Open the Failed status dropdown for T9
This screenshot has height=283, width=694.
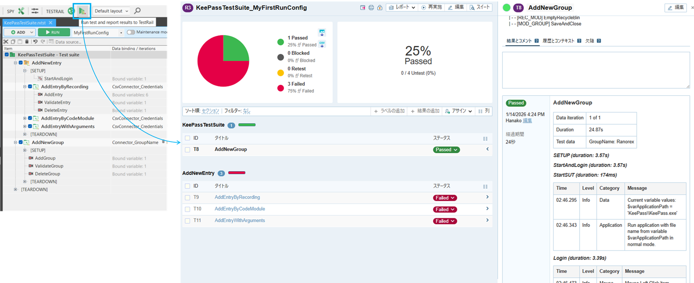pyautogui.click(x=445, y=198)
